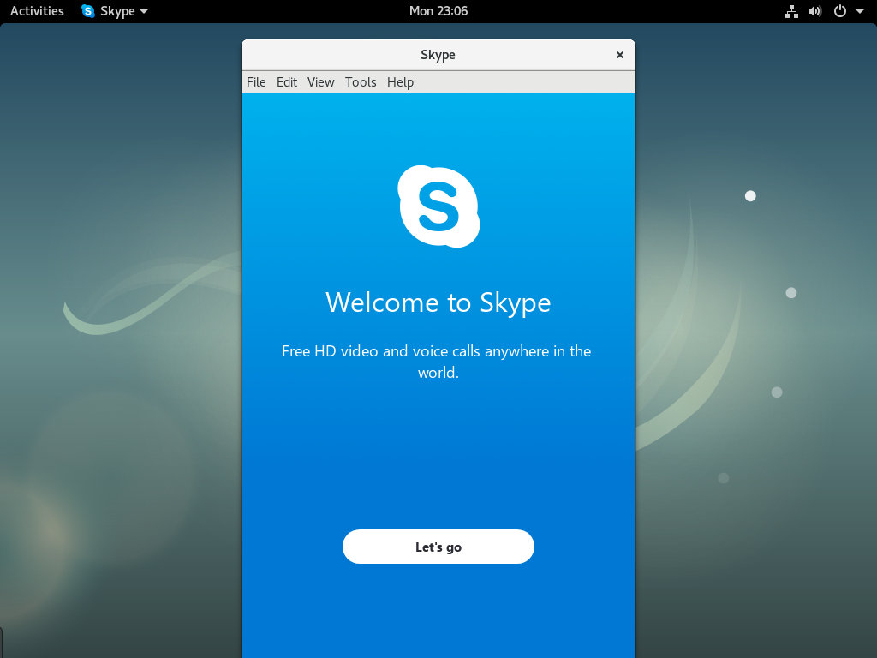Click the Free HD video description text

[x=437, y=362]
